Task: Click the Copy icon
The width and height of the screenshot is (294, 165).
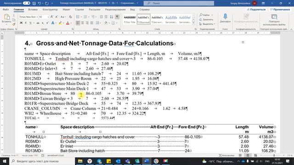Action: [14, 20]
